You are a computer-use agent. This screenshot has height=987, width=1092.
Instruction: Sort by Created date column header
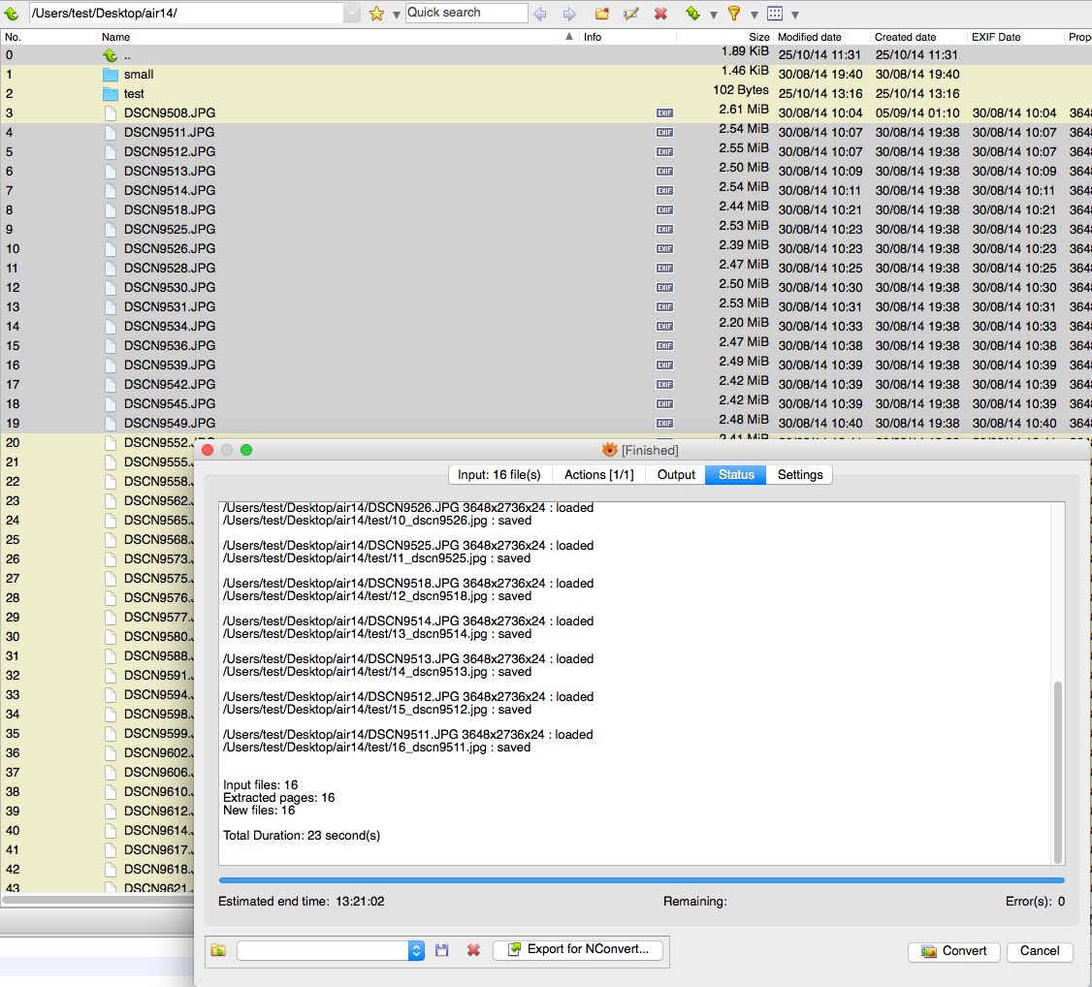click(917, 37)
